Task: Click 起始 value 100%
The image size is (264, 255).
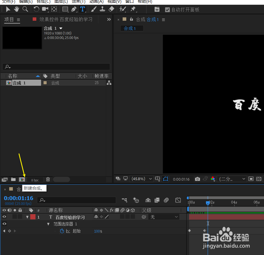Action: click(x=98, y=231)
